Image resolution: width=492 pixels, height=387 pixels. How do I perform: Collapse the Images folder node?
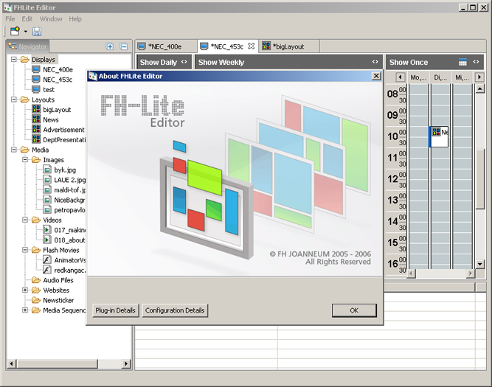coord(25,160)
